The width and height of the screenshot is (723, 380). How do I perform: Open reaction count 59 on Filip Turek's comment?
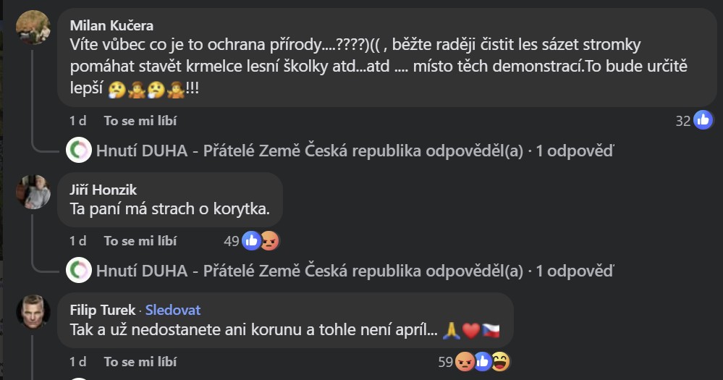(446, 361)
